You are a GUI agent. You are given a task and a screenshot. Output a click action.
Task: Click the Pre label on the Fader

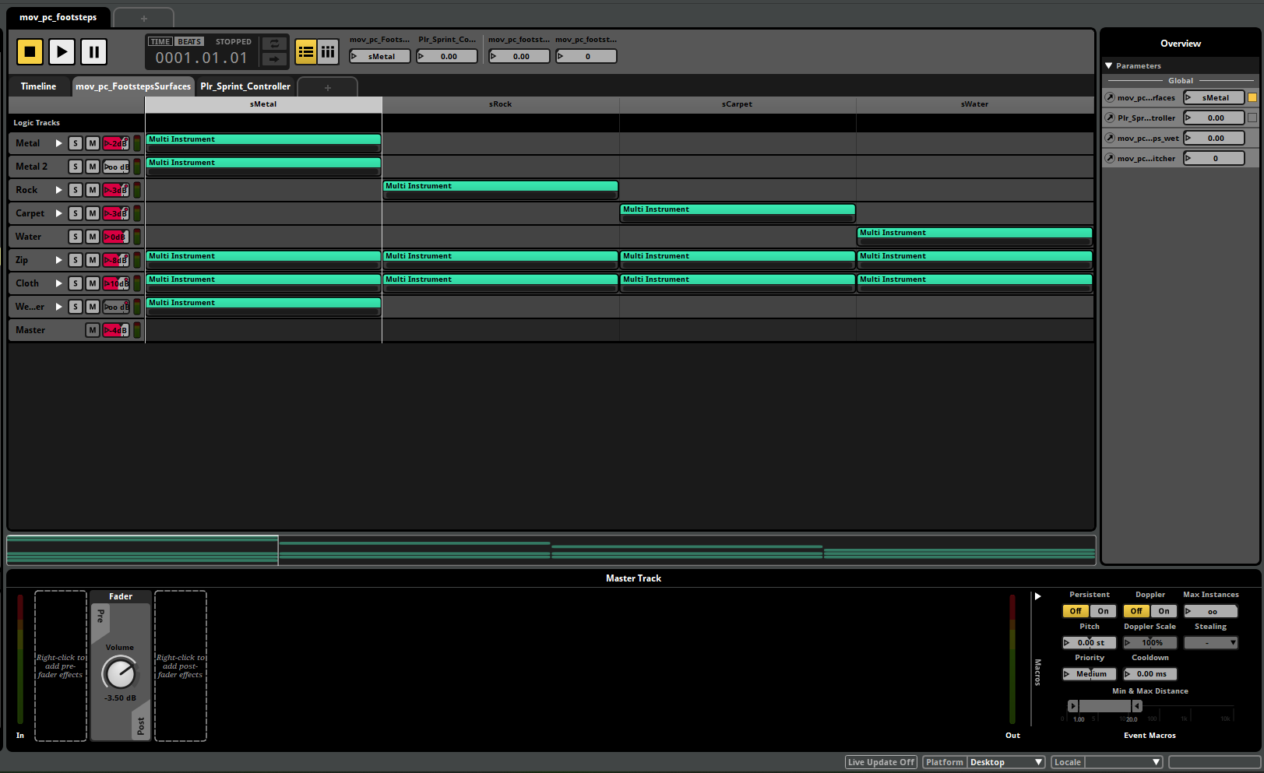pyautogui.click(x=100, y=616)
